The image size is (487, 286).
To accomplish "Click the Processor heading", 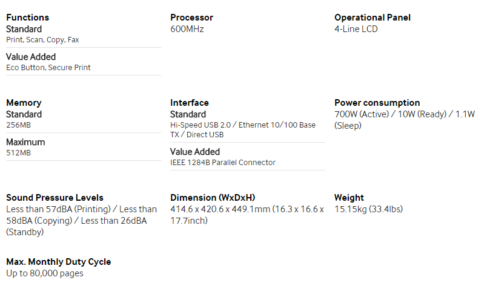I will point(191,18).
